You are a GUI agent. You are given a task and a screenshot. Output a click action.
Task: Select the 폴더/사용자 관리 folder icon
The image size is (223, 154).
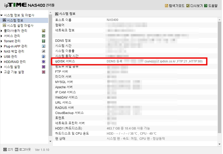[44, 31]
